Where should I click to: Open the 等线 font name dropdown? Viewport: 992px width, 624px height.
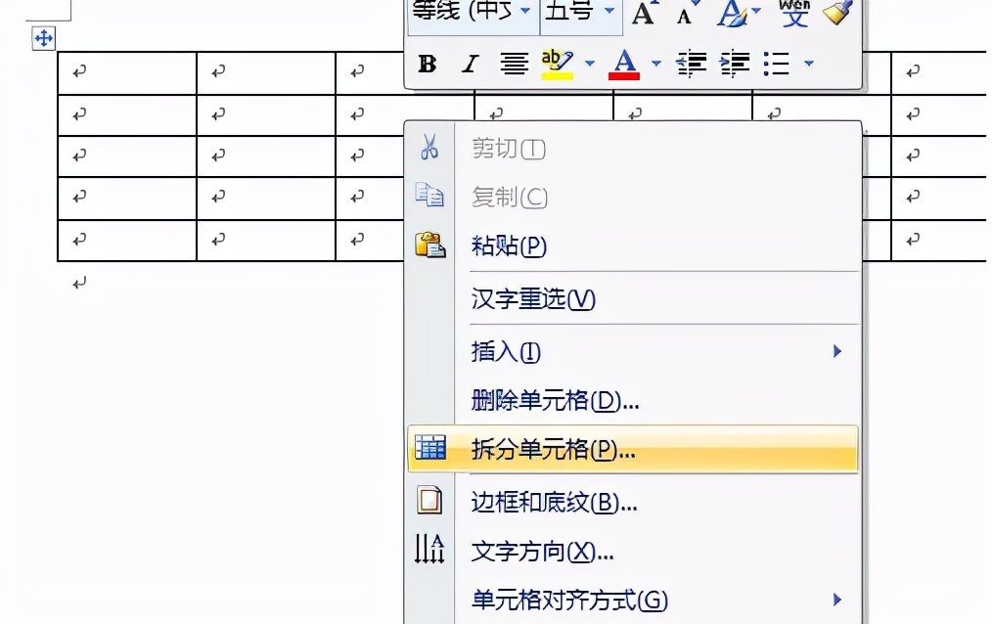click(x=525, y=11)
